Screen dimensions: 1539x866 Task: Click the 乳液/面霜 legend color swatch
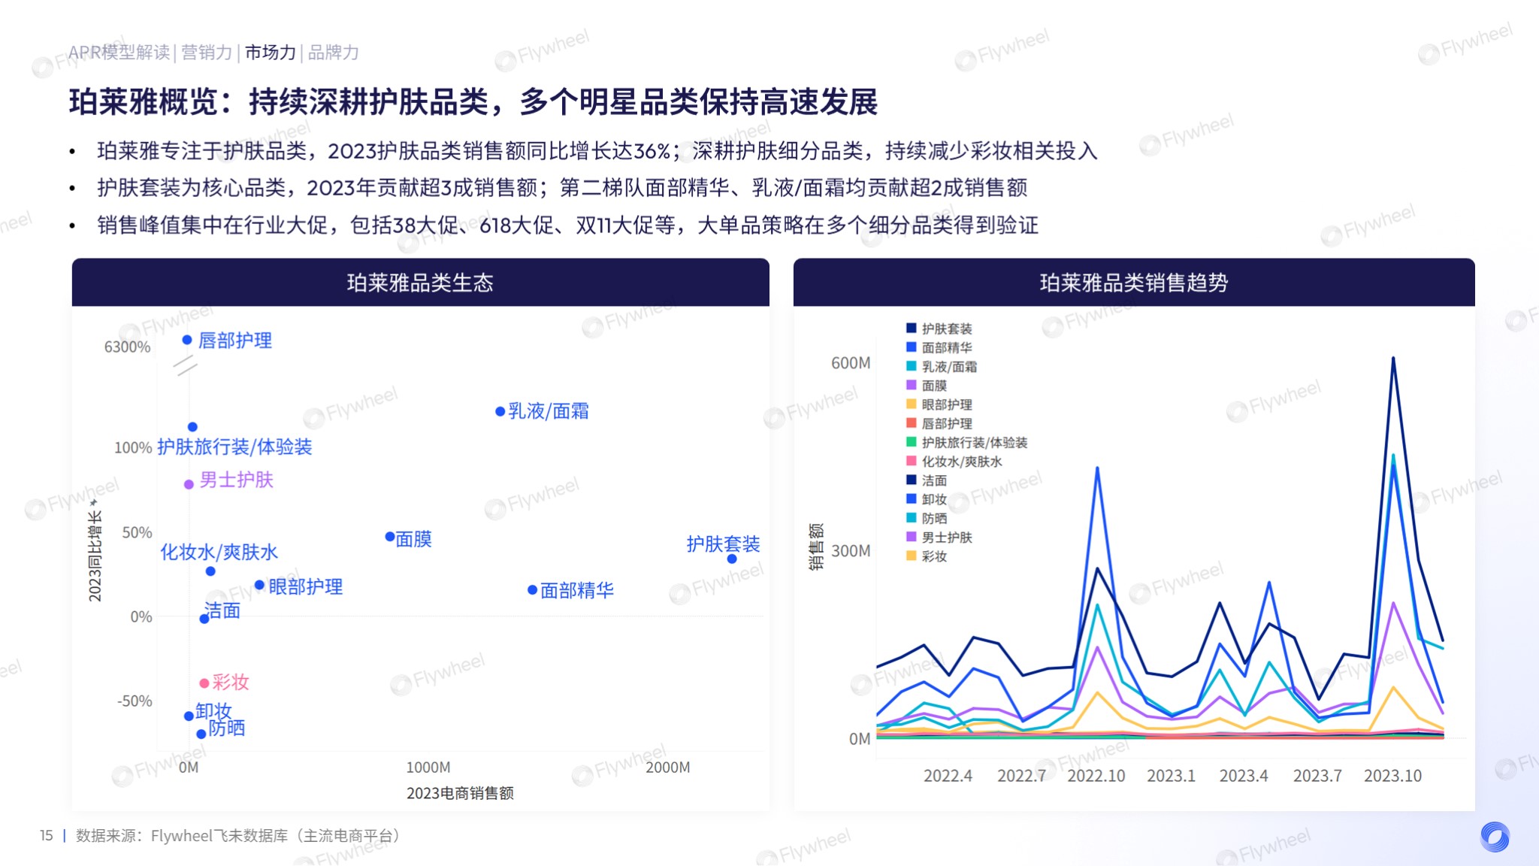click(911, 366)
